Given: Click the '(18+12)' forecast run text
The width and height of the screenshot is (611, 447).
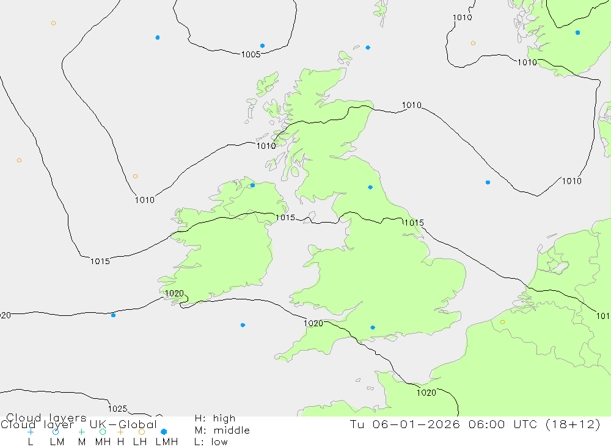Looking at the screenshot, I should click(573, 424).
